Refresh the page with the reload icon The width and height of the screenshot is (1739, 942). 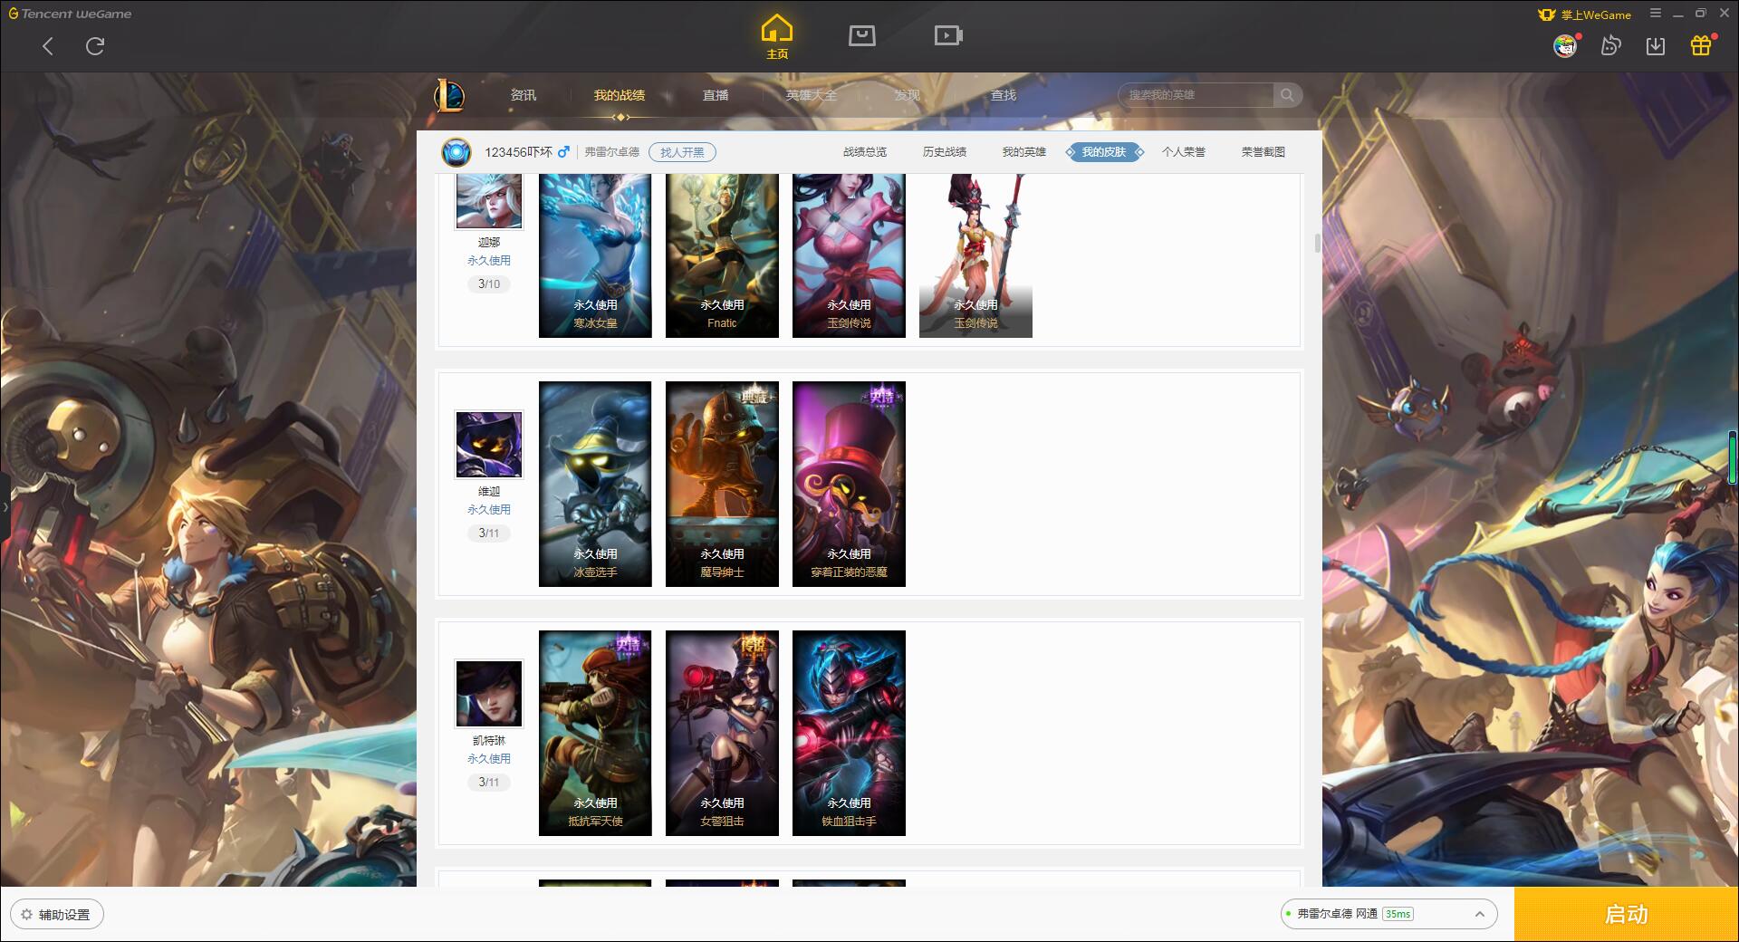(x=95, y=46)
